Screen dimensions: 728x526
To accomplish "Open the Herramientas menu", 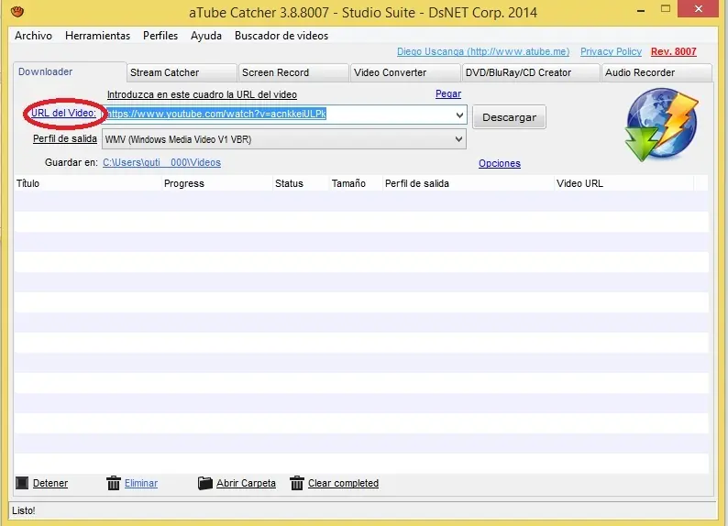I will click(x=97, y=36).
